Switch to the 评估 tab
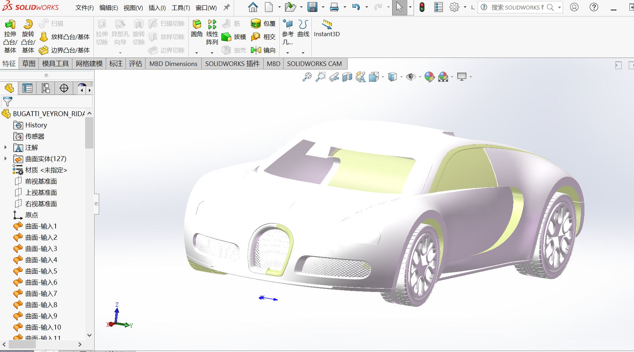Image resolution: width=634 pixels, height=352 pixels. pyautogui.click(x=136, y=64)
